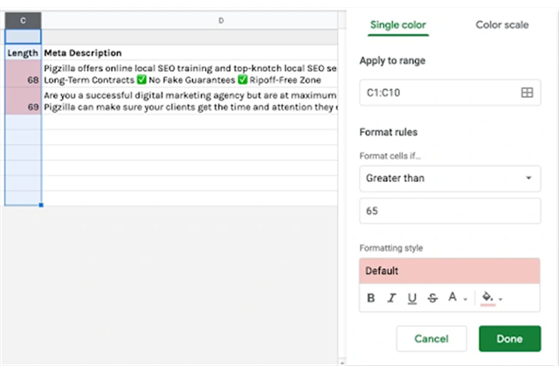The image size is (559, 373).
Task: Toggle underline in formatting style
Action: pyautogui.click(x=412, y=298)
